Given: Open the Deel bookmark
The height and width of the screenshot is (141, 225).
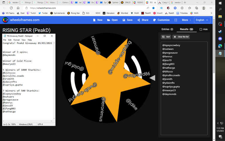Looking at the screenshot, I should (x=21, y=13).
